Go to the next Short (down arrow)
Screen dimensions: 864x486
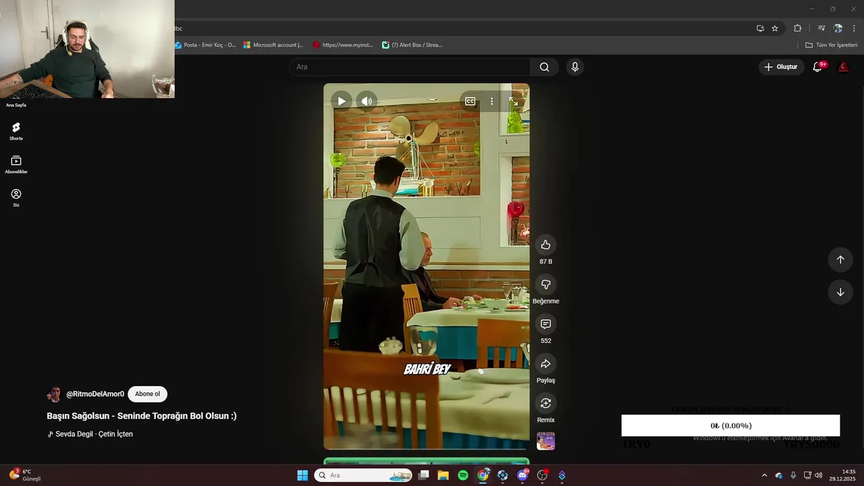pyautogui.click(x=840, y=292)
